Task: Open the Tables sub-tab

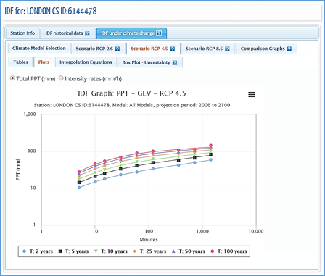Action: (20, 62)
